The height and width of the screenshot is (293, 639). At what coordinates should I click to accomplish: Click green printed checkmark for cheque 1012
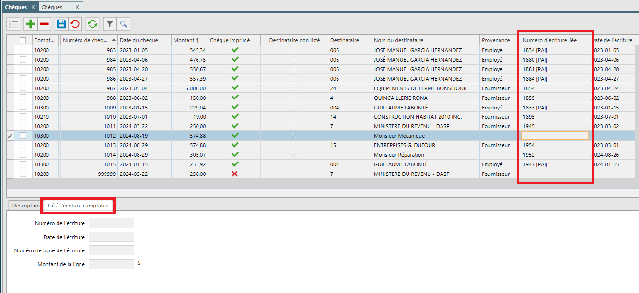click(x=234, y=136)
